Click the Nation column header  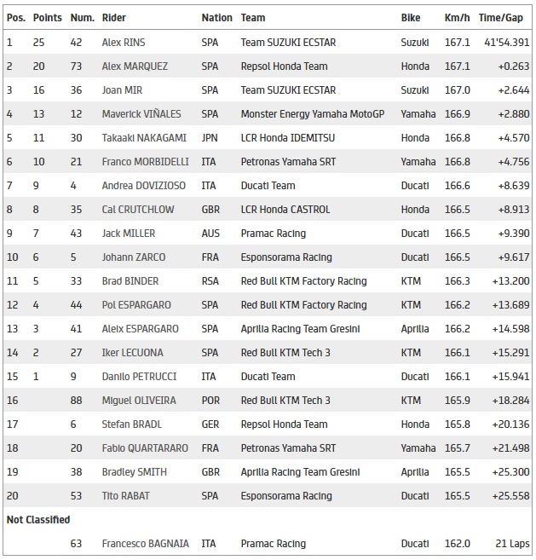[216, 17]
